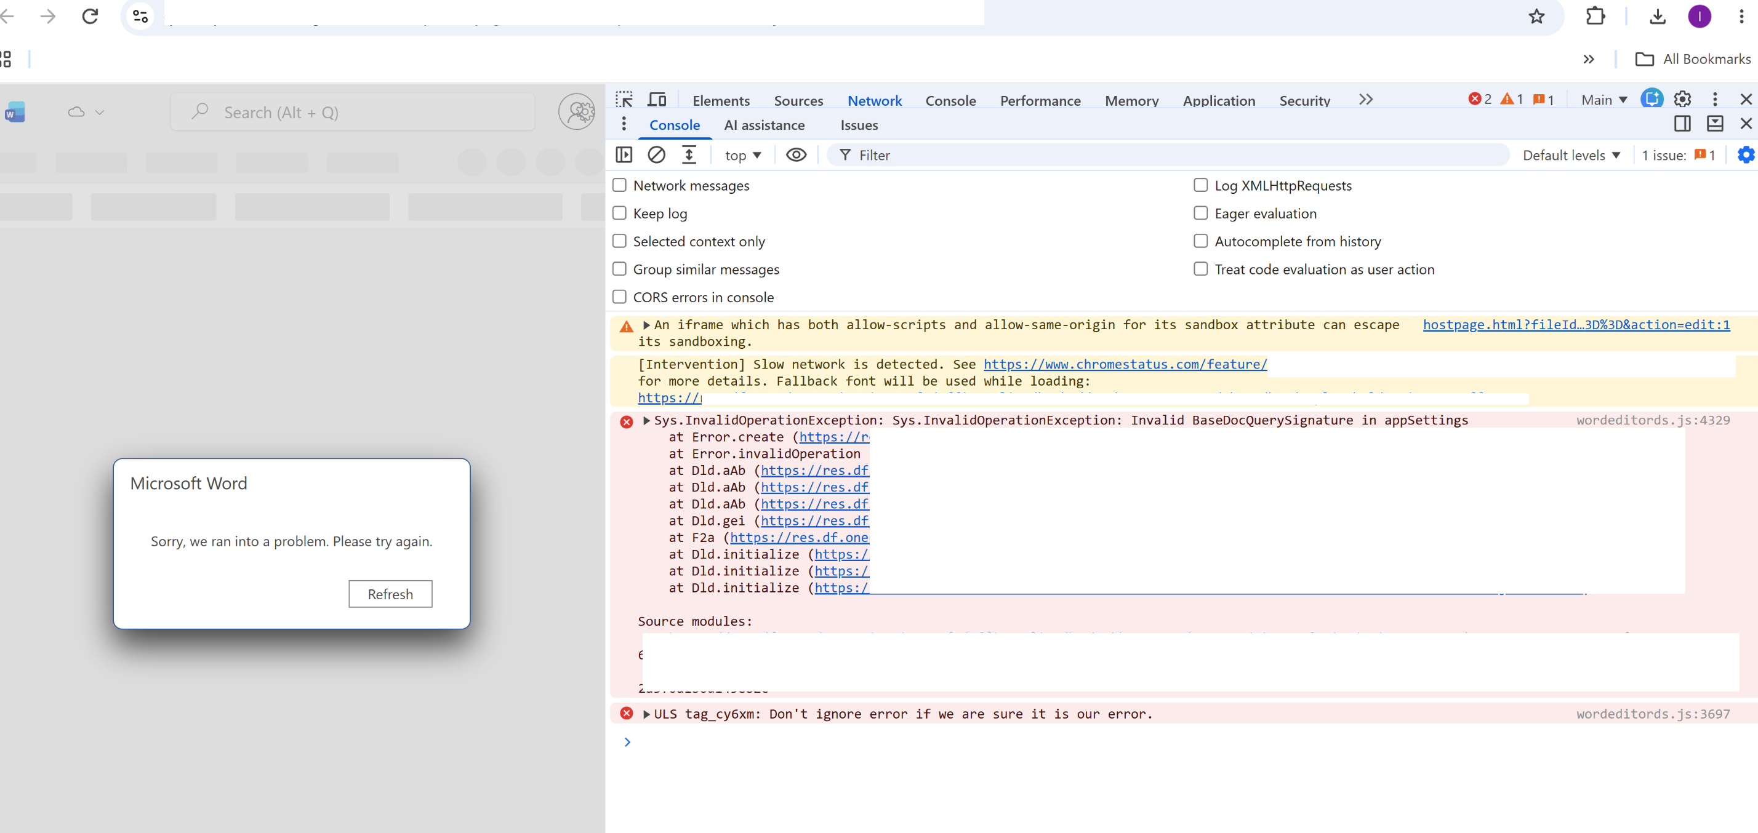
Task: Select the Console drawer tab
Action: [674, 125]
